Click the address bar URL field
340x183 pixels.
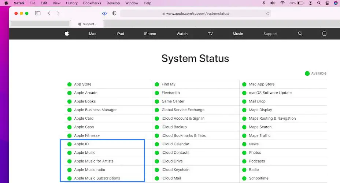coord(197,14)
